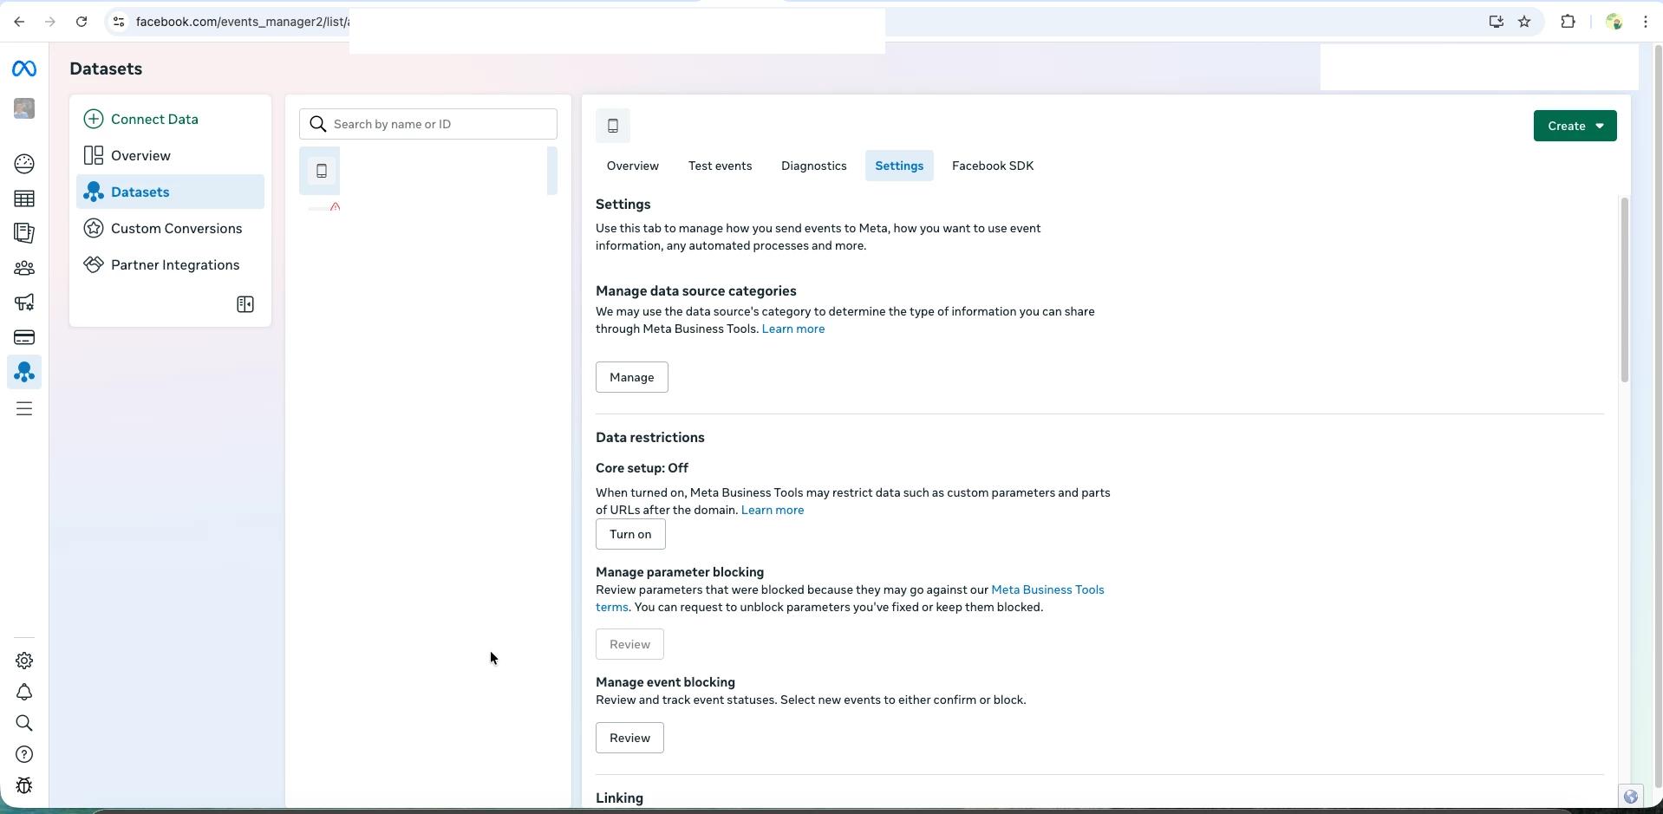Click the Core setup: Off label
Image resolution: width=1663 pixels, height=814 pixels.
(x=642, y=468)
